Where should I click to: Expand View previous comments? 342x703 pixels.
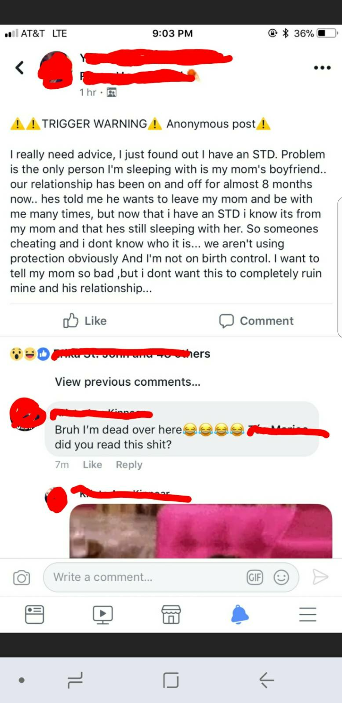[x=128, y=382]
